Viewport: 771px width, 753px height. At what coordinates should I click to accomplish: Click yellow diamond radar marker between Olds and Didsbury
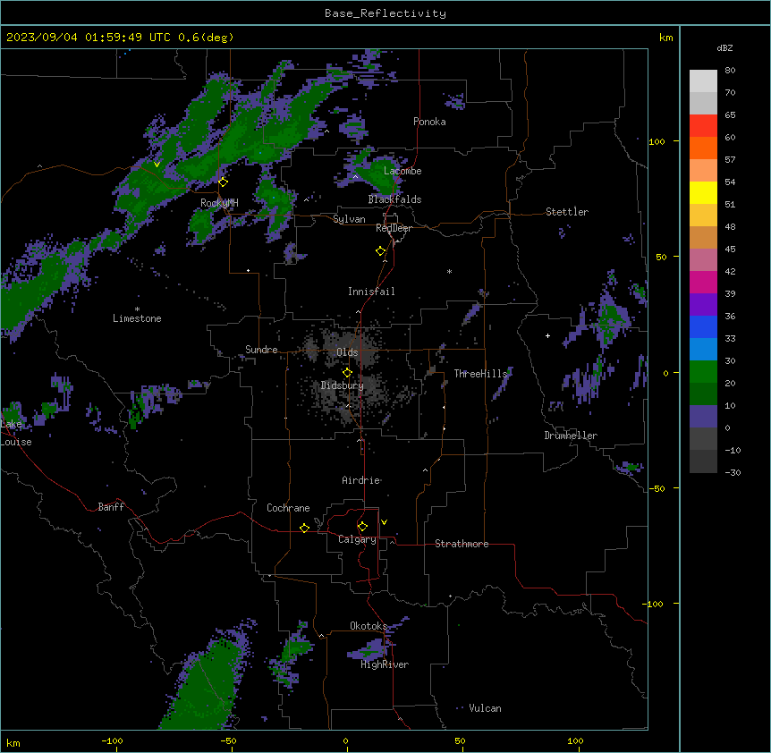pos(347,373)
